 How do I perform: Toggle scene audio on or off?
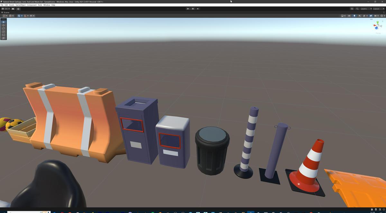360,15
